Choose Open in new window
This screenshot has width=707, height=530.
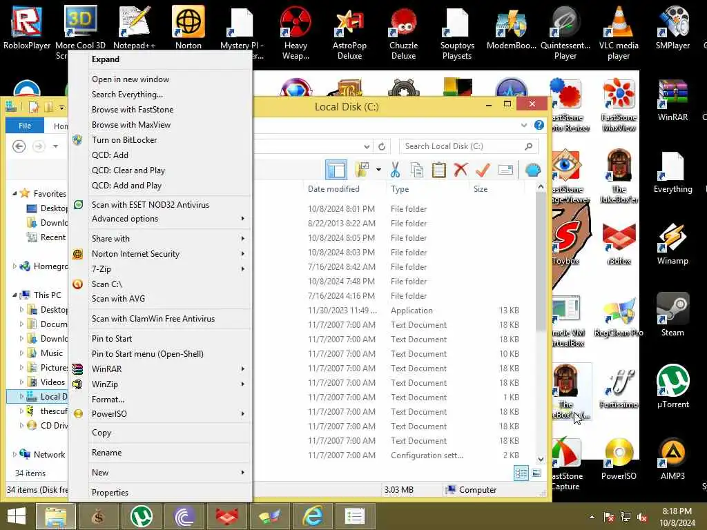[170, 79]
